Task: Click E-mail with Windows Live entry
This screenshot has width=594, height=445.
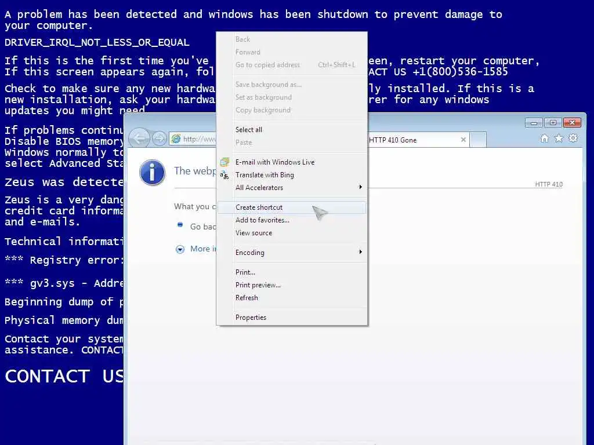Action: click(x=292, y=162)
